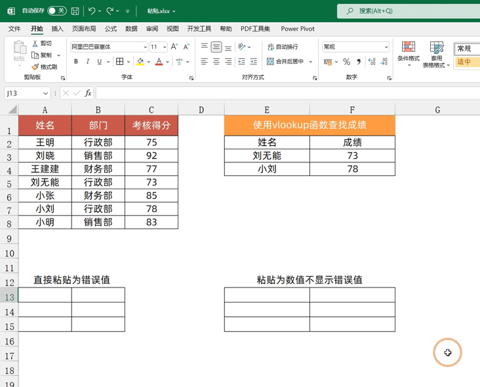Apply the yellow fill color swatch
The width and height of the screenshot is (480, 387).
[141, 62]
